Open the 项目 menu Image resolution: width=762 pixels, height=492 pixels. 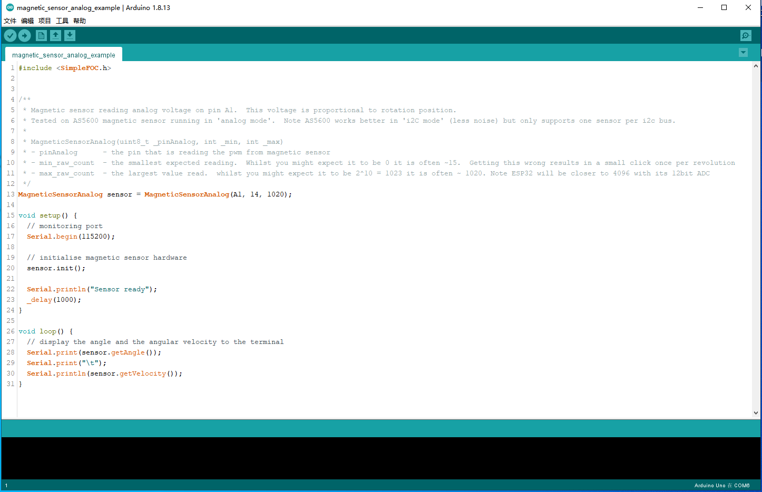coord(45,21)
